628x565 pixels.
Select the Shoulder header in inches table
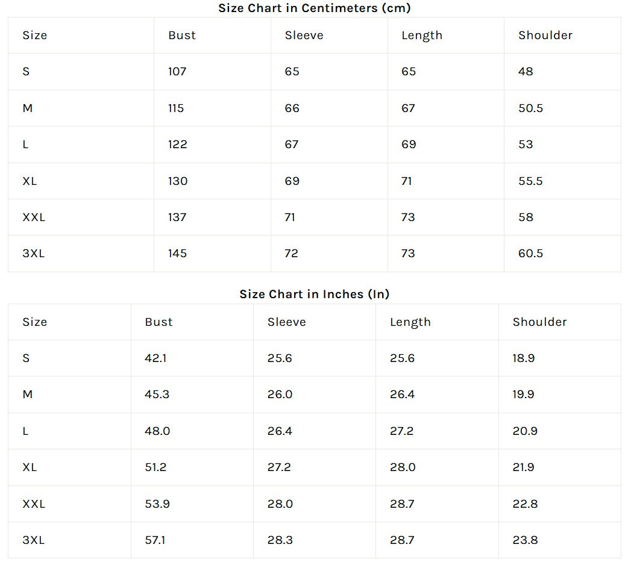pos(539,322)
